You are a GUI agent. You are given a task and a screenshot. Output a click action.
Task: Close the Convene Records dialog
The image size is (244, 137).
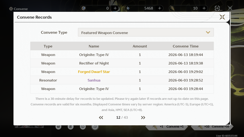[x=222, y=17]
